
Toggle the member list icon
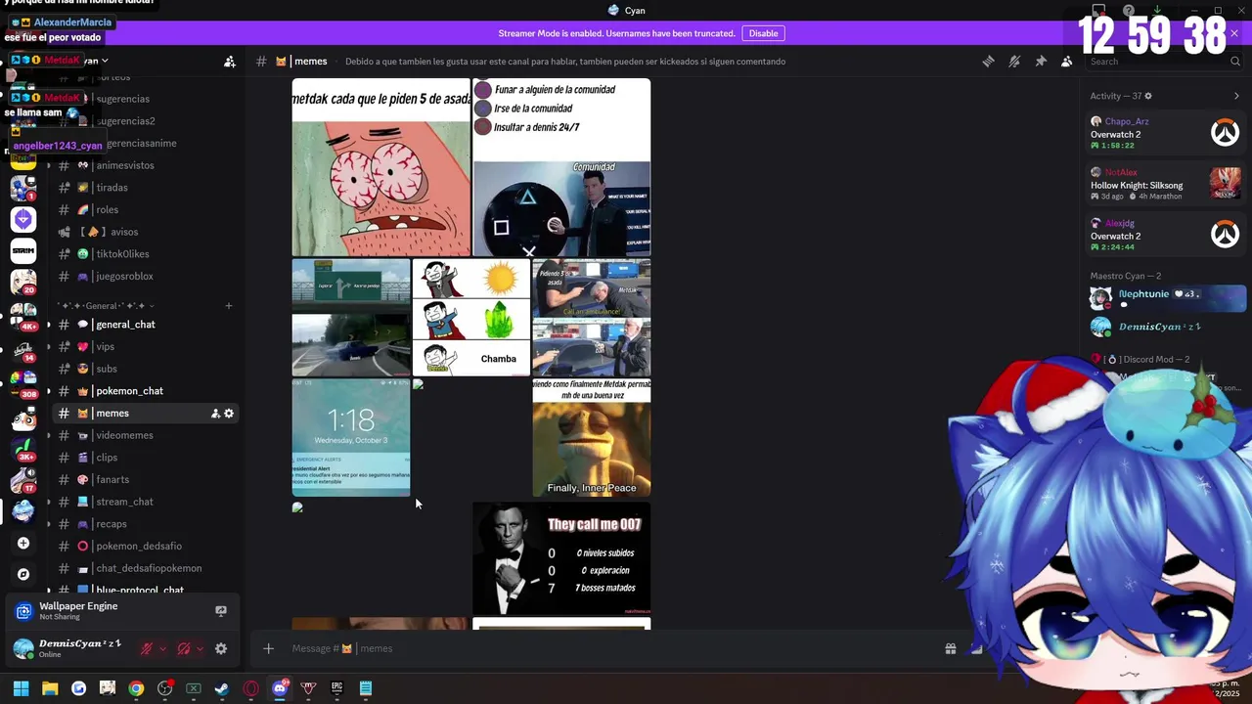pos(1067,61)
